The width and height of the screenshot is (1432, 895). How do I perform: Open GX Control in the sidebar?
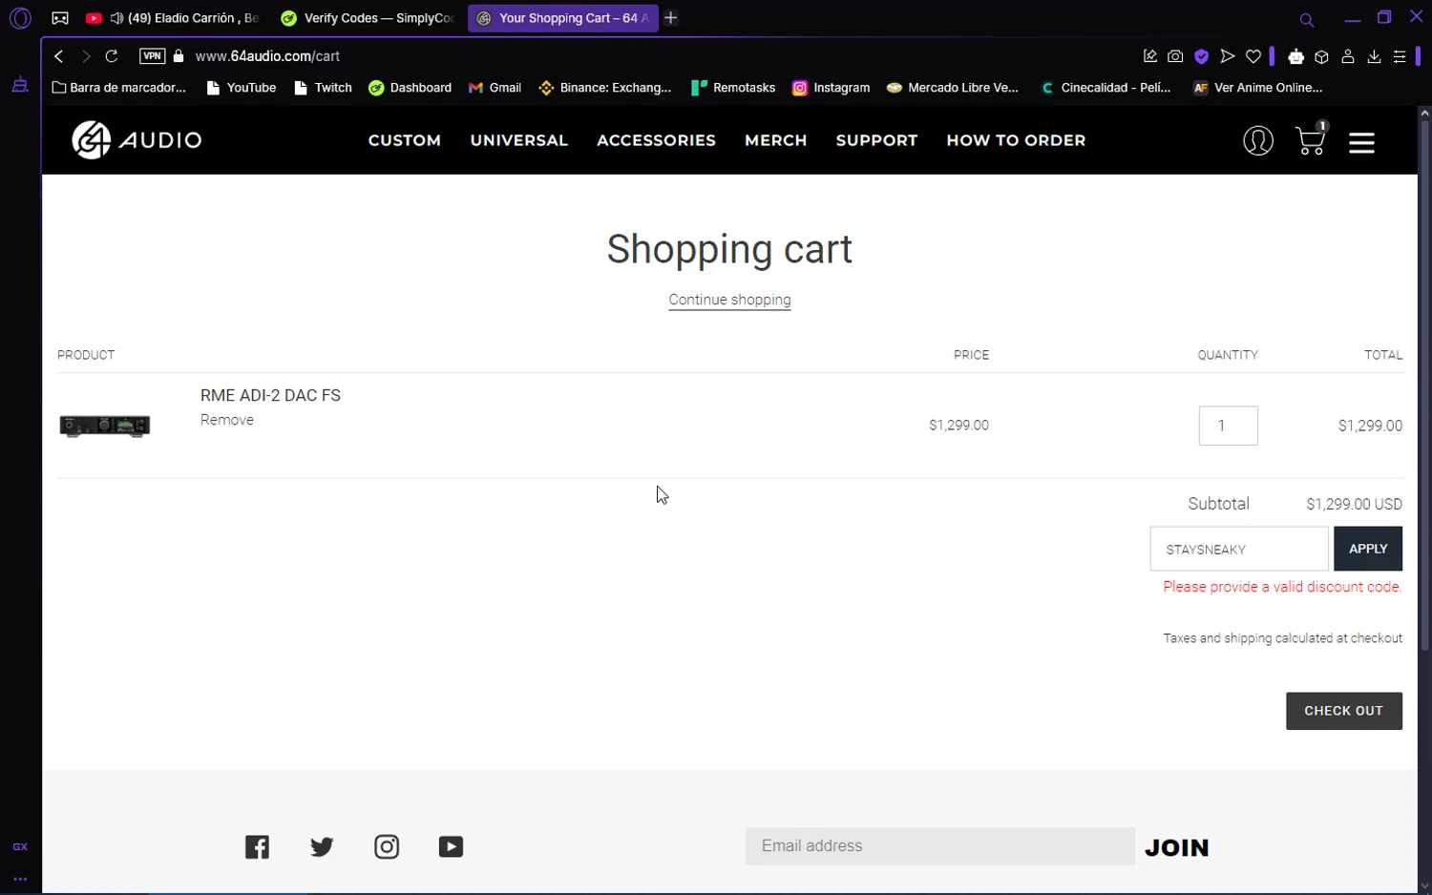coord(20,846)
